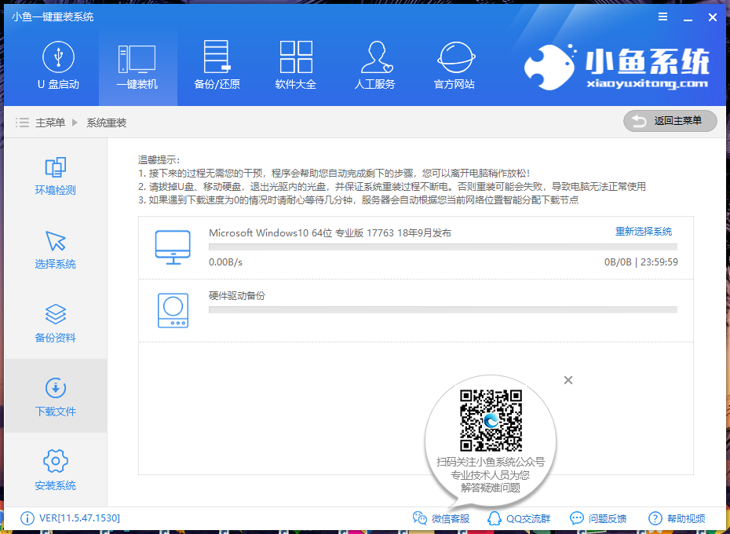Viewport: 730px width, 534px height.
Task: Open 帮助视频 help video
Action: coord(677,518)
